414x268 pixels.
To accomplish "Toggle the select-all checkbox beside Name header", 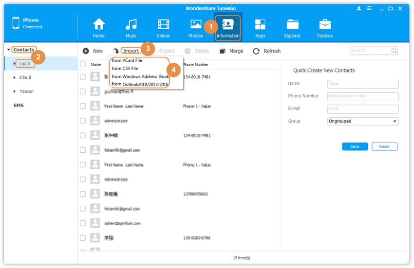I will click(x=83, y=65).
